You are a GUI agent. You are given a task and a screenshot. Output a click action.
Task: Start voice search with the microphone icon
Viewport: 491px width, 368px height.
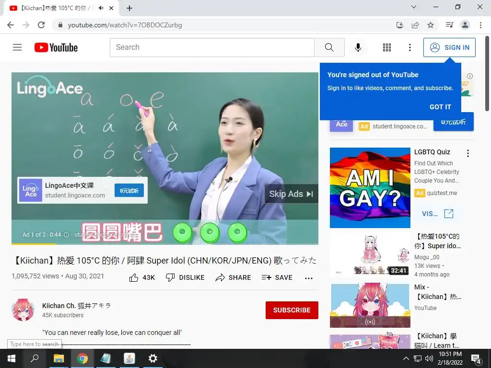358,47
